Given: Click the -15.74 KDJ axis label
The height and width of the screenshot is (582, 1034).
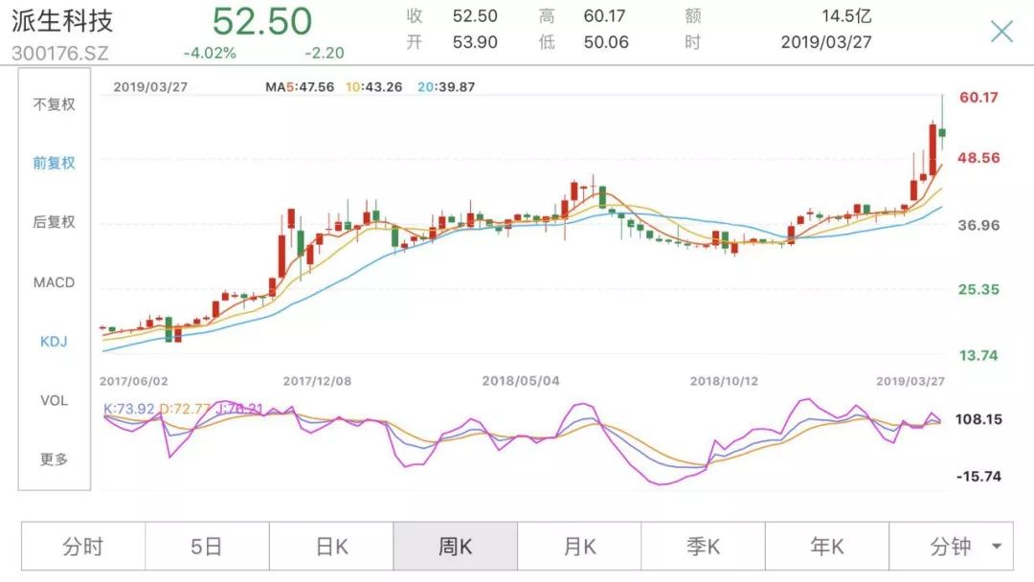Looking at the screenshot, I should (978, 476).
